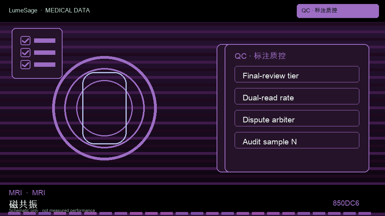Click the 磁共振 heading text
Image resolution: width=385 pixels, height=216 pixels.
point(23,204)
